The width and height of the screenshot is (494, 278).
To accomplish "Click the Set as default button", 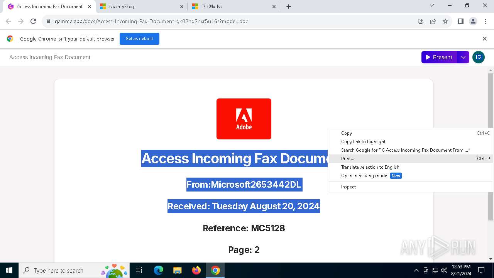I will [139, 39].
